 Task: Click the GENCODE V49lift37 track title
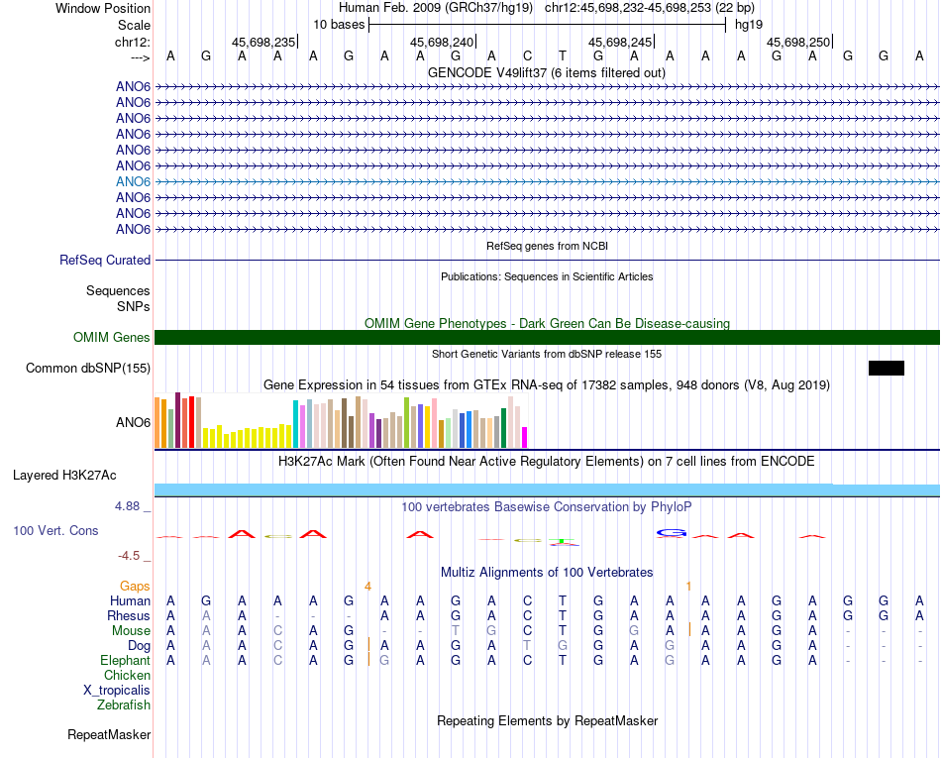pos(547,73)
